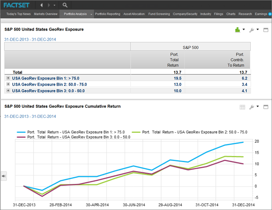Expand USA GeoRev Exposure Bin 2 row
Screen dimensions: 272x210
[8, 84]
